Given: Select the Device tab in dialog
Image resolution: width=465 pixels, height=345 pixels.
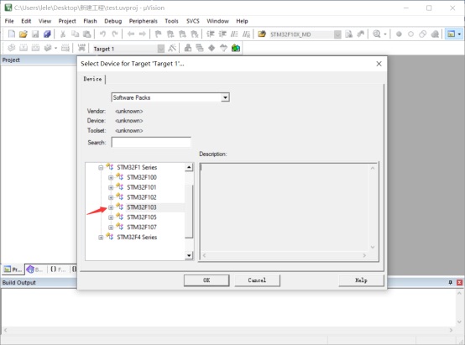Looking at the screenshot, I should [92, 79].
